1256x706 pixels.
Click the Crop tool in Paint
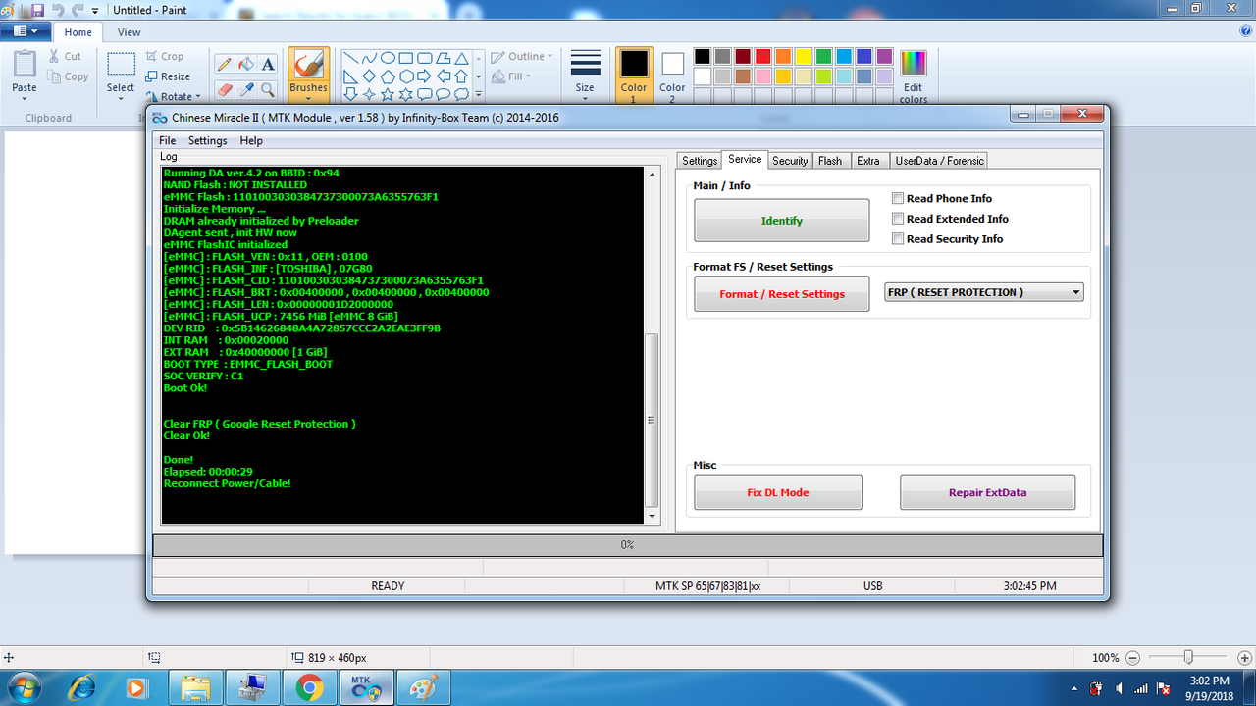coord(165,57)
